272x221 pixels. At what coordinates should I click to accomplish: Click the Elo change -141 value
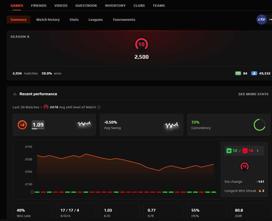(x=260, y=182)
